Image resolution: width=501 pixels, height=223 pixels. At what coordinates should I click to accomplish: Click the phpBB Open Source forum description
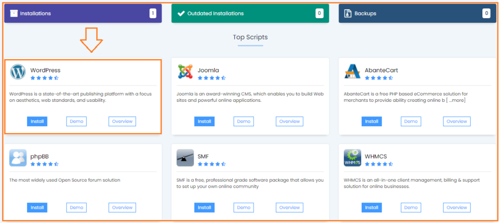pyautogui.click(x=65, y=180)
